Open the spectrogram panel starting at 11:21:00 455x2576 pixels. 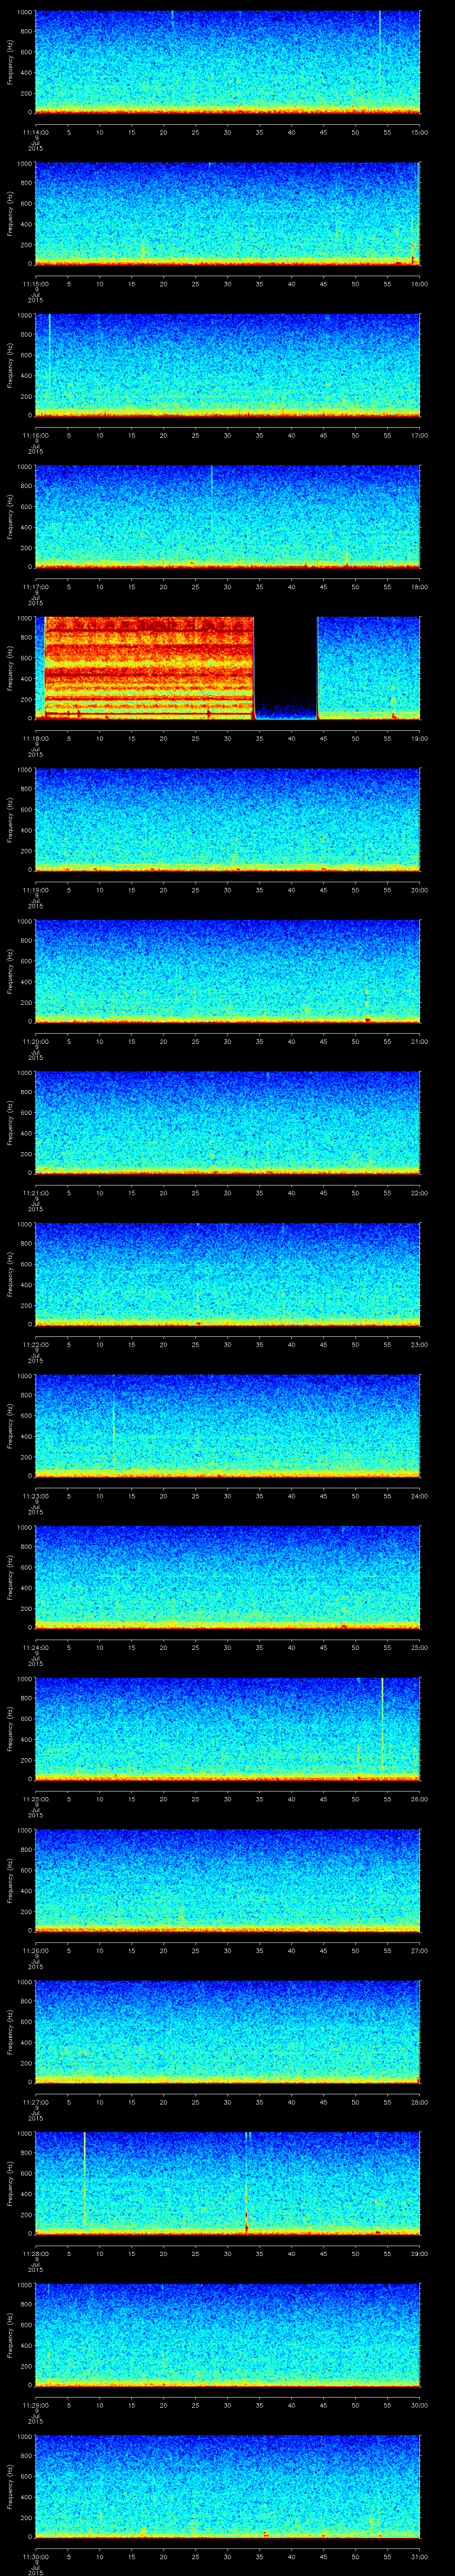click(227, 1123)
